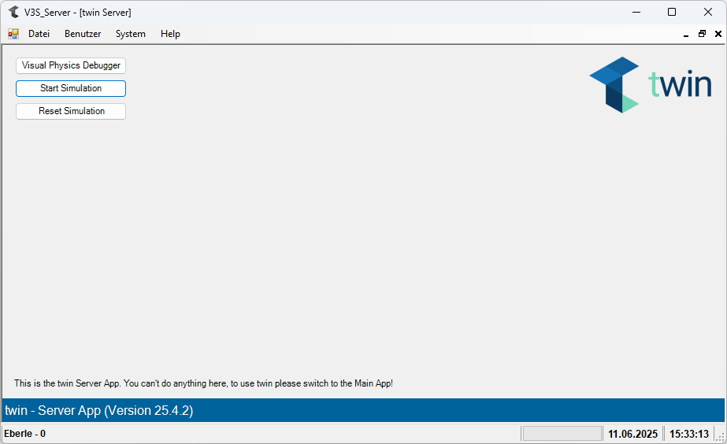Open the Help menu
Screen dimensions: 727x444
(x=170, y=34)
